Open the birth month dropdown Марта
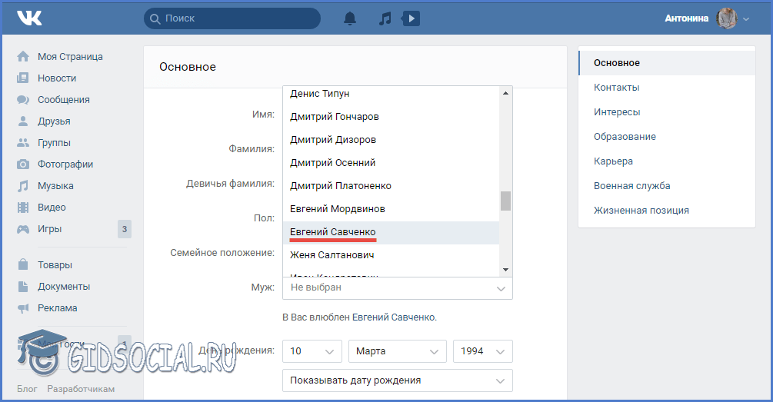The image size is (773, 402). [397, 351]
